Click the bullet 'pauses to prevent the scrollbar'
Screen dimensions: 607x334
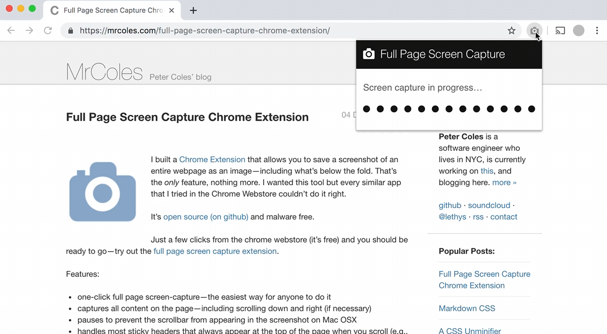(217, 320)
